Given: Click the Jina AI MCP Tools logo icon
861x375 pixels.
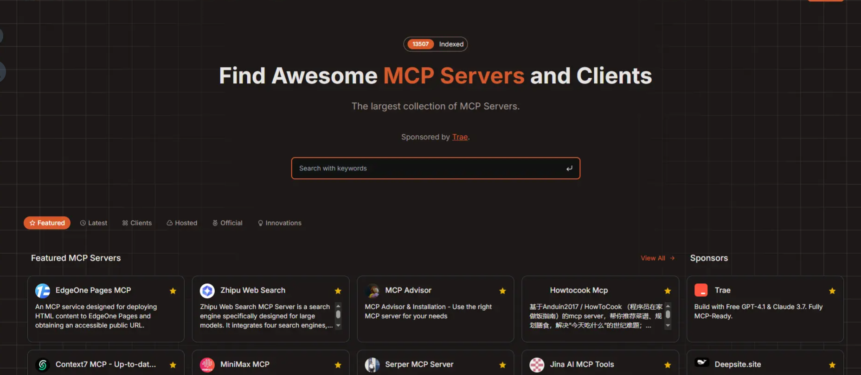Looking at the screenshot, I should 537,365.
